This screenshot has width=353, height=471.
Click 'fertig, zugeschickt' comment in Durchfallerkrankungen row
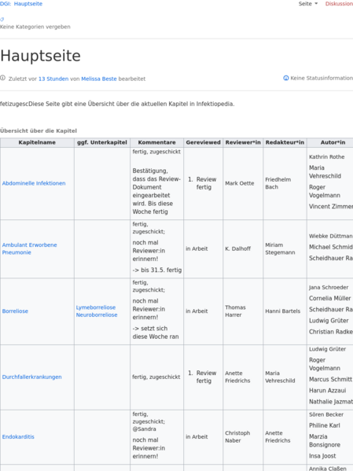156,377
